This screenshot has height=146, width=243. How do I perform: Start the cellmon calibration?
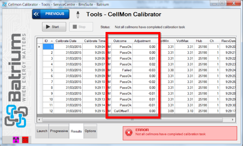pos(54,27)
